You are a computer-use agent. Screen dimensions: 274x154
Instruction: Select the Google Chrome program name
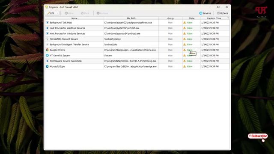(x=57, y=50)
